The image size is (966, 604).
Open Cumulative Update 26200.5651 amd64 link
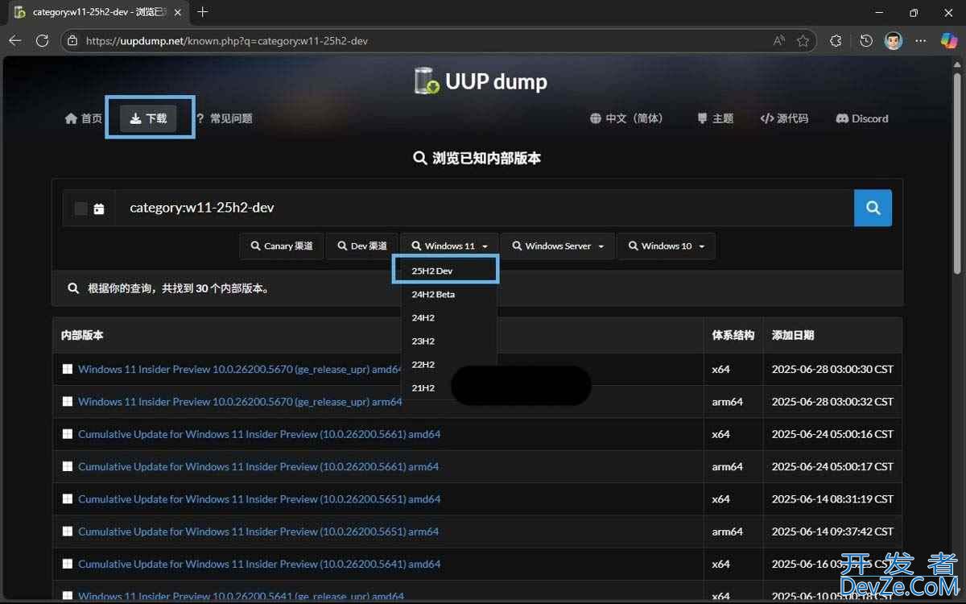coord(259,499)
